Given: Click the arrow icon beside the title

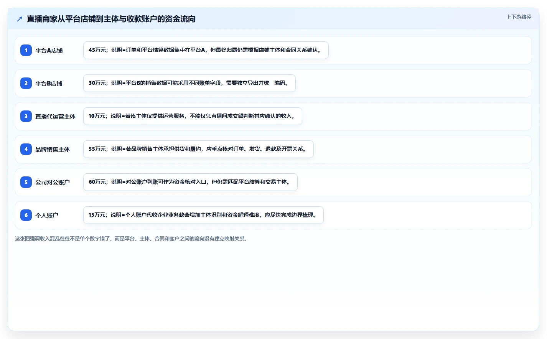Looking at the screenshot, I should coord(20,19).
